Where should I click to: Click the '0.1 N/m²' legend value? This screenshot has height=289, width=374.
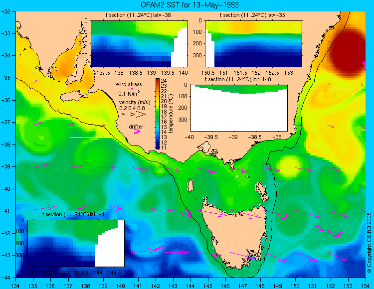129,93
